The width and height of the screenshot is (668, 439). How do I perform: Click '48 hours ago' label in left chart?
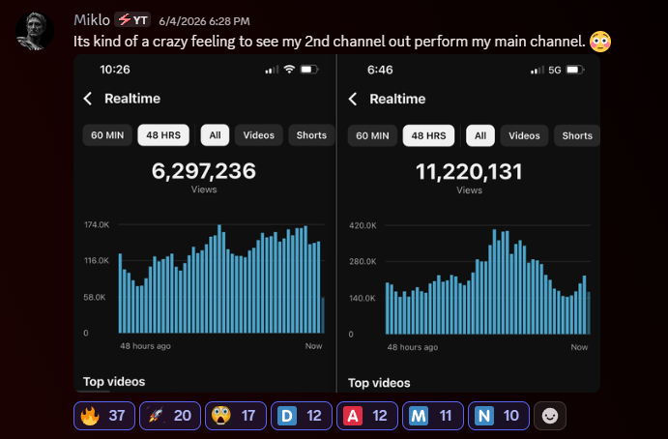145,346
